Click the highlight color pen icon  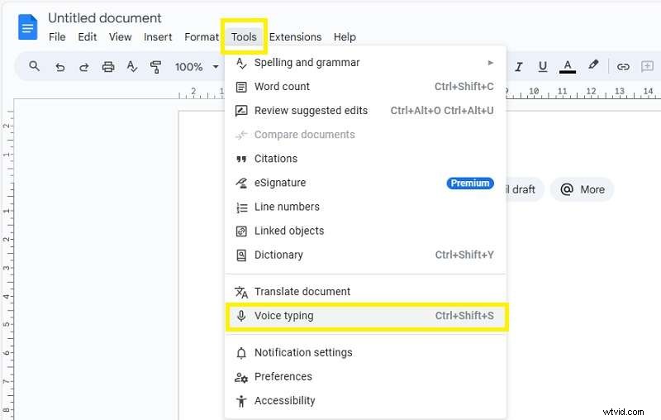(592, 67)
